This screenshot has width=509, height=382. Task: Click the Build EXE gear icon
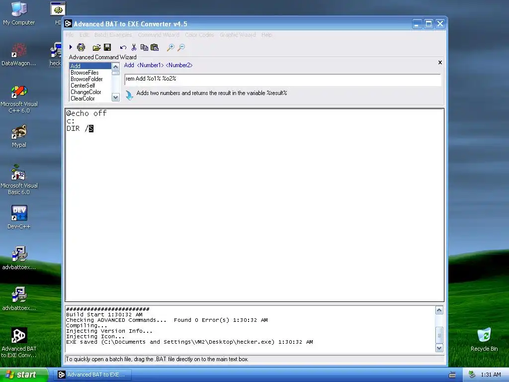tap(81, 47)
